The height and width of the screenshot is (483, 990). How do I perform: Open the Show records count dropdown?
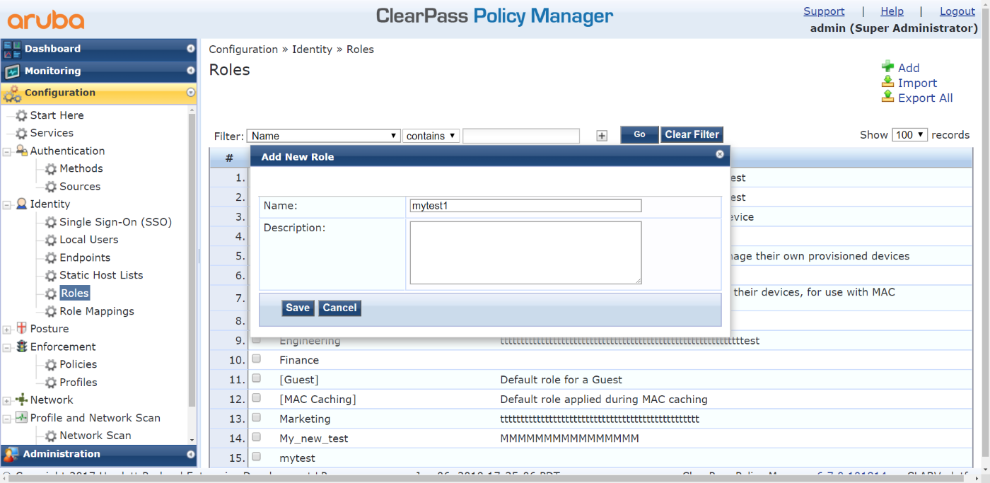pos(910,134)
